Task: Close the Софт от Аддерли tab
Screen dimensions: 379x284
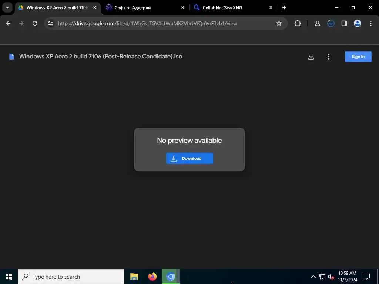Action: tap(183, 7)
